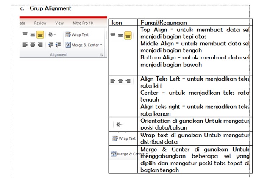Click the text "rata kanan"
This screenshot has width=259, height=178.
click(155, 114)
